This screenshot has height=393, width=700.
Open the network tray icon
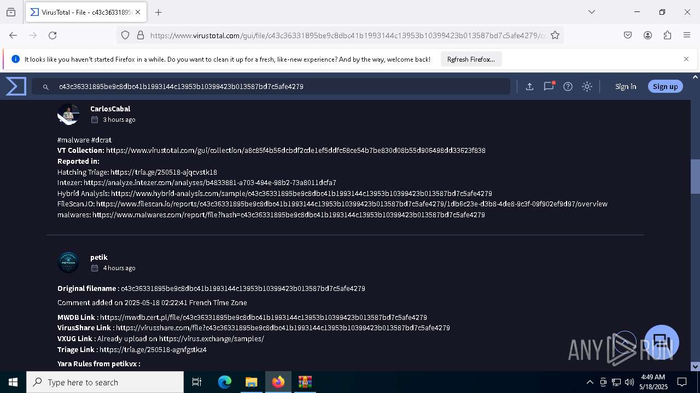616,382
